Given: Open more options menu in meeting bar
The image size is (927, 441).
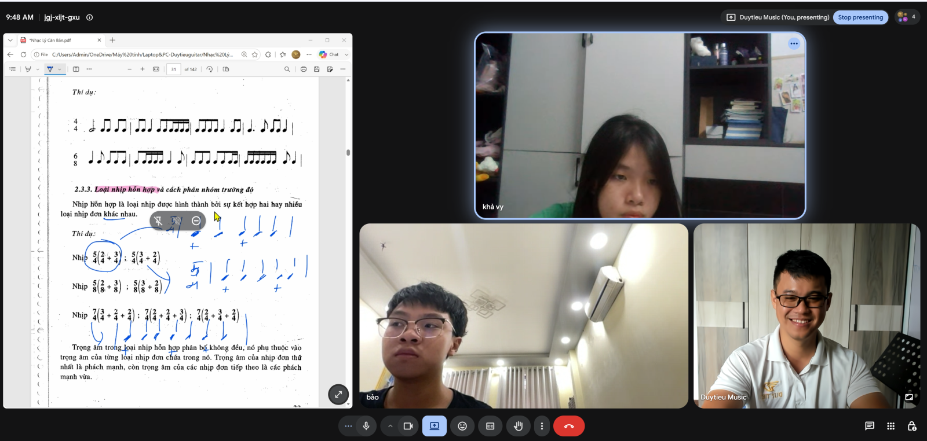Looking at the screenshot, I should 542,426.
